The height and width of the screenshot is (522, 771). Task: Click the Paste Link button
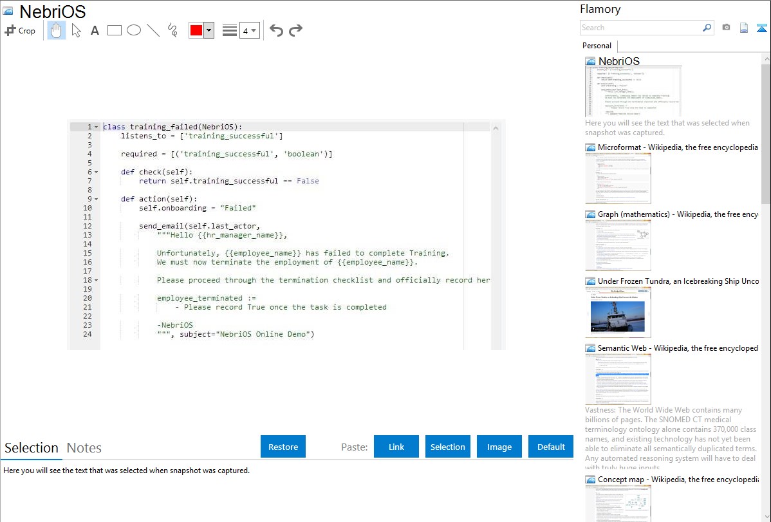(396, 447)
